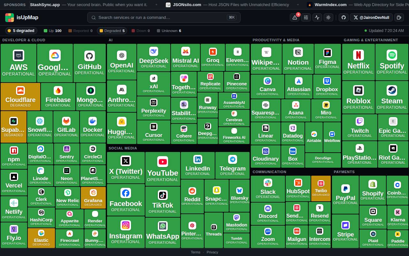
Task: Click the DocuSign tile text
Action: pyautogui.click(x=323, y=158)
